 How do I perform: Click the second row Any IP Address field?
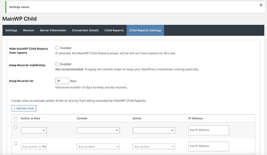coord(209,146)
